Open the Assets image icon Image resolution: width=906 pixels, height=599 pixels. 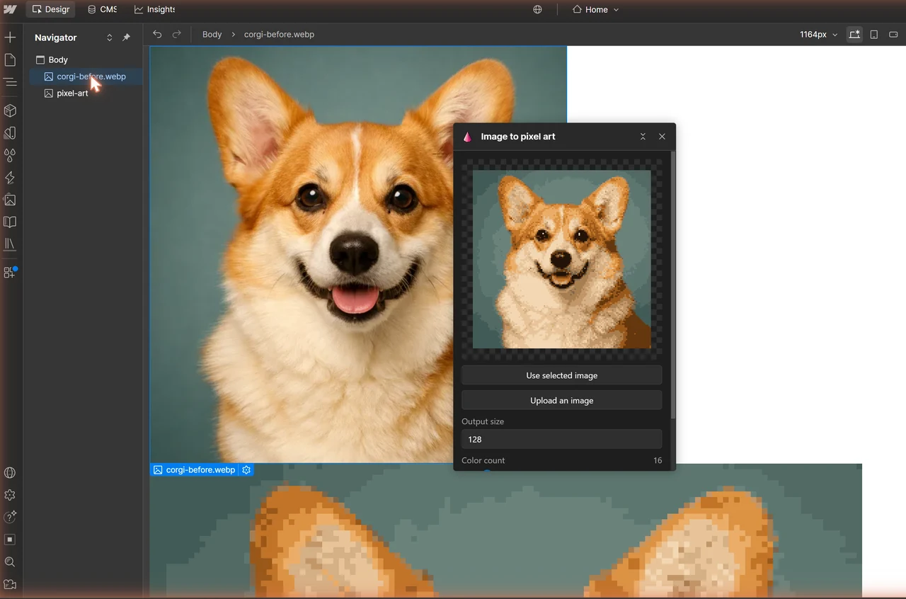click(x=10, y=200)
